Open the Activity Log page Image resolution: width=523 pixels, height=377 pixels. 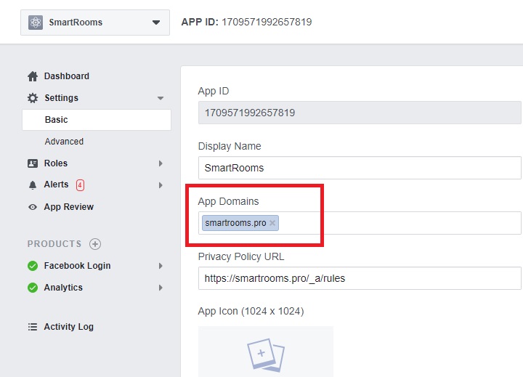(x=69, y=327)
